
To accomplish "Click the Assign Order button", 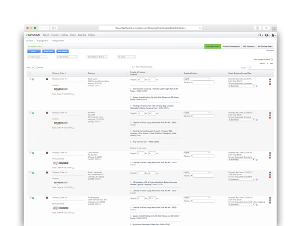I will pos(48,51).
